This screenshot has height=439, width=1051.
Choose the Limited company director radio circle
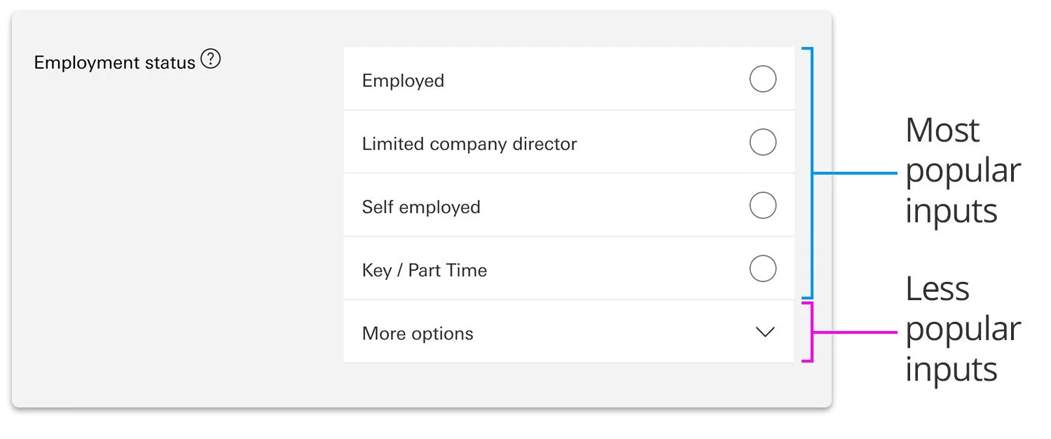click(763, 142)
